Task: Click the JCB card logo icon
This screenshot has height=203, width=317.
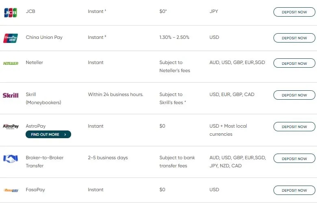Action: (x=11, y=13)
